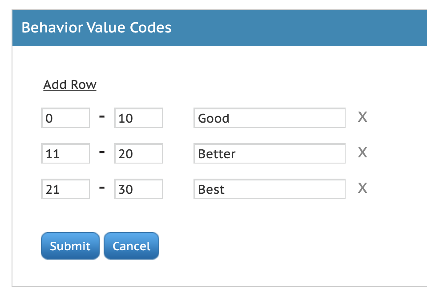This screenshot has height=296, width=427.
Task: Select the input containing "30"
Action: point(138,189)
